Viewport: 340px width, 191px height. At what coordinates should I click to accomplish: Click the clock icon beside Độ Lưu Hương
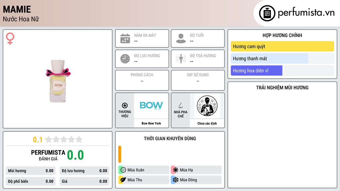[x=125, y=59]
